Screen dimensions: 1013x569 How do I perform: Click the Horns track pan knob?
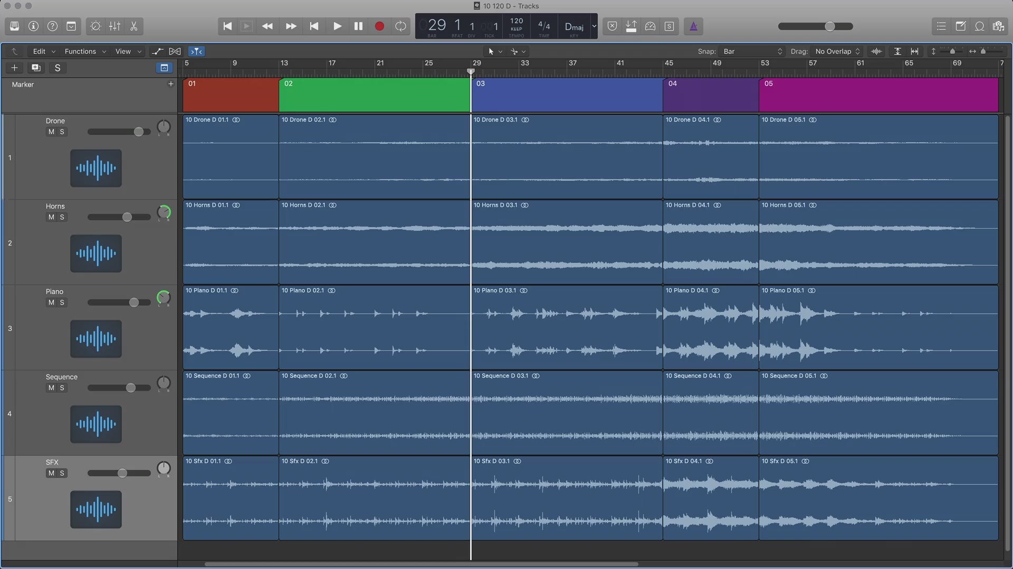coord(164,212)
